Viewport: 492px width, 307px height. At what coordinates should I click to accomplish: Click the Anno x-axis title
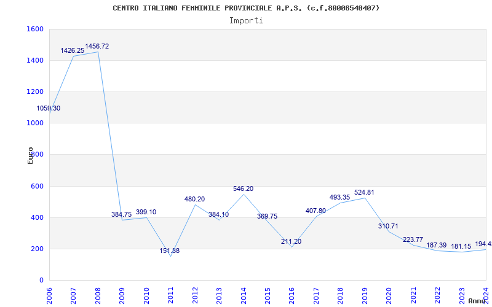click(x=477, y=301)
